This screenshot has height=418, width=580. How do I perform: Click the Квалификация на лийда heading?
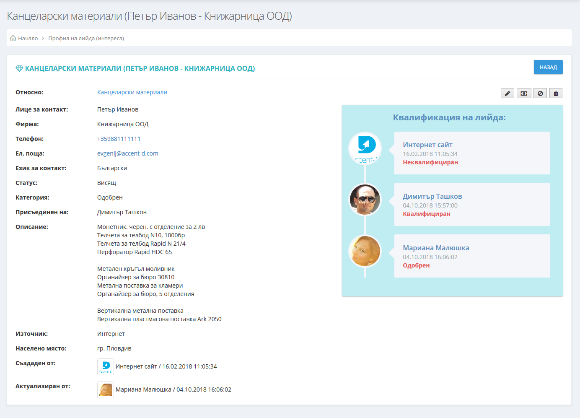click(x=449, y=117)
